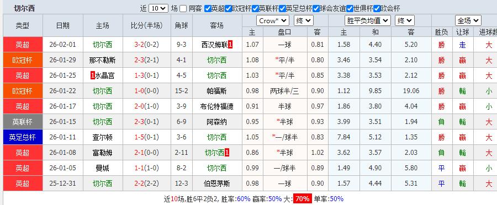Image resolution: width=497 pixels, height=205 pixels.
Task: Click the 25-12-31 date cell
Action: [63, 184]
